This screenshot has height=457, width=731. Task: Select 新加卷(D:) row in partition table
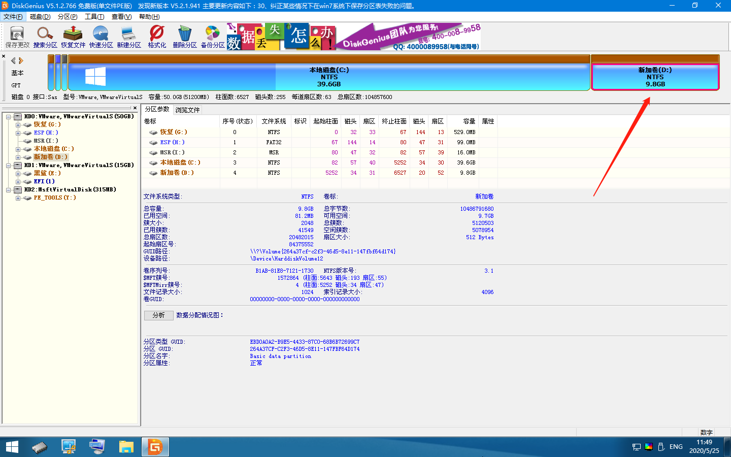coord(320,173)
